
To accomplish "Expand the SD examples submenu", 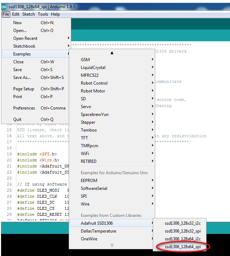I will tap(112, 99).
